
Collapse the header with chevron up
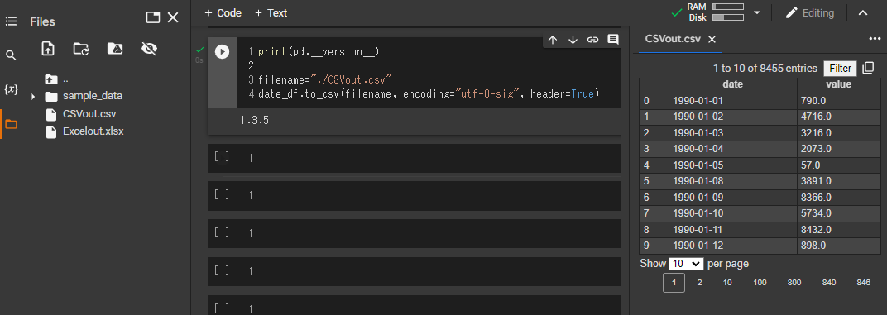(x=863, y=13)
